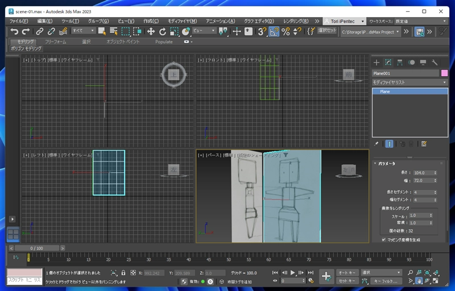Toggle Angle Snap on the toolbar
This screenshot has width=455, height=291.
point(274,31)
